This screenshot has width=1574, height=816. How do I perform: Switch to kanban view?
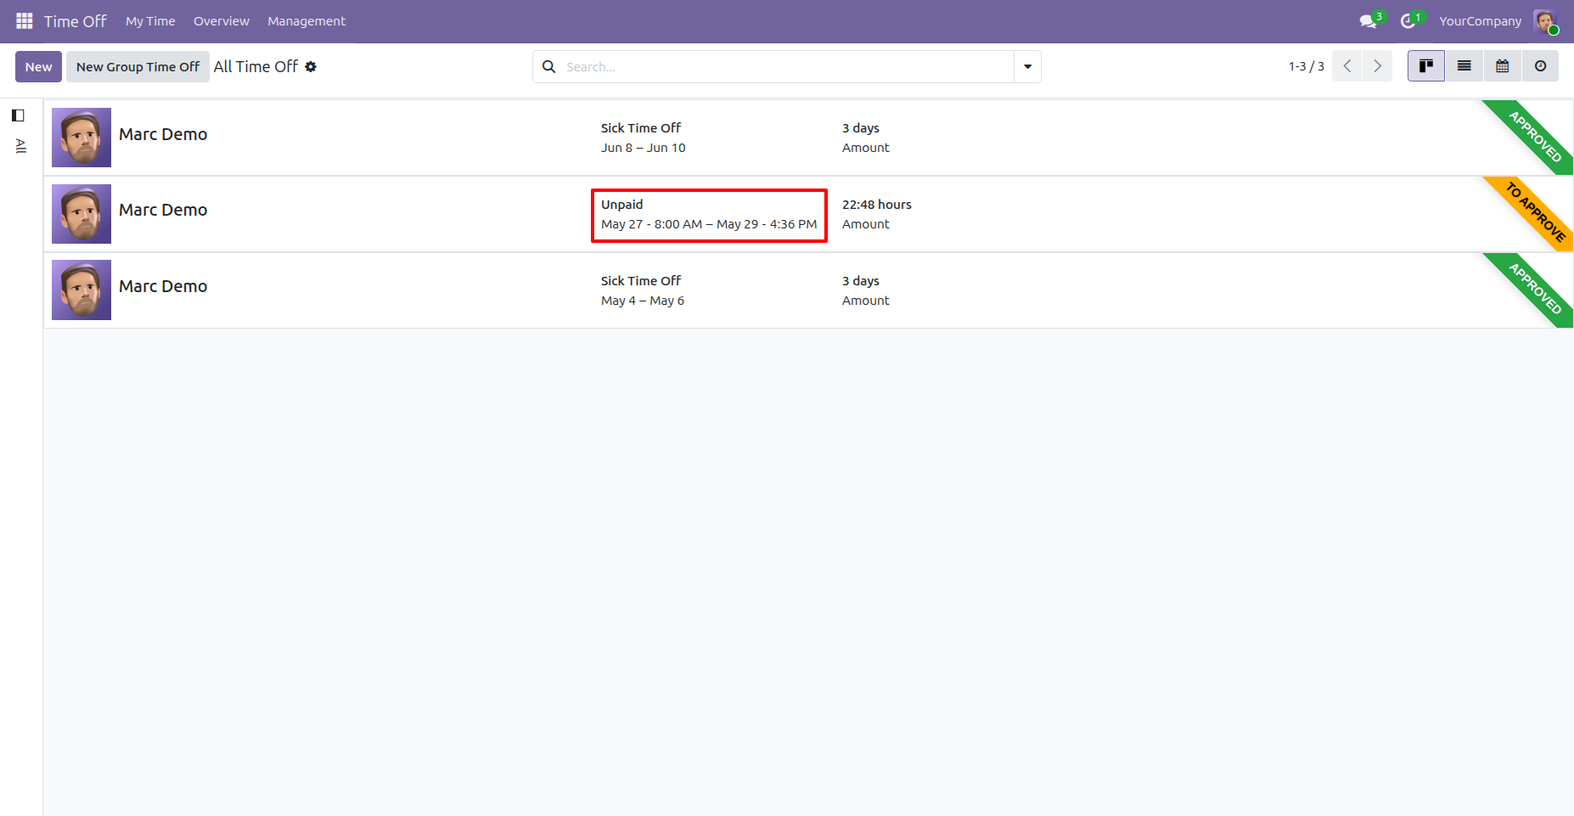point(1426,66)
